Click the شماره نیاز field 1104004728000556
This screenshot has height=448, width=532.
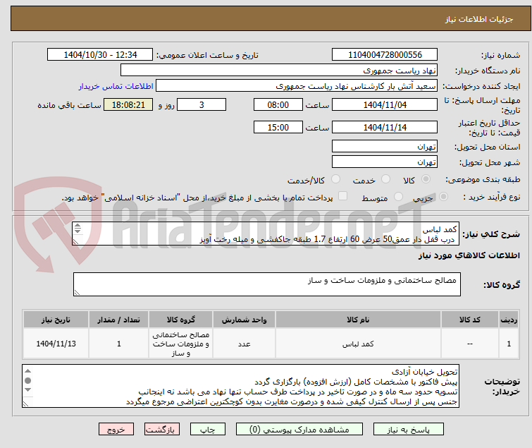click(x=385, y=55)
